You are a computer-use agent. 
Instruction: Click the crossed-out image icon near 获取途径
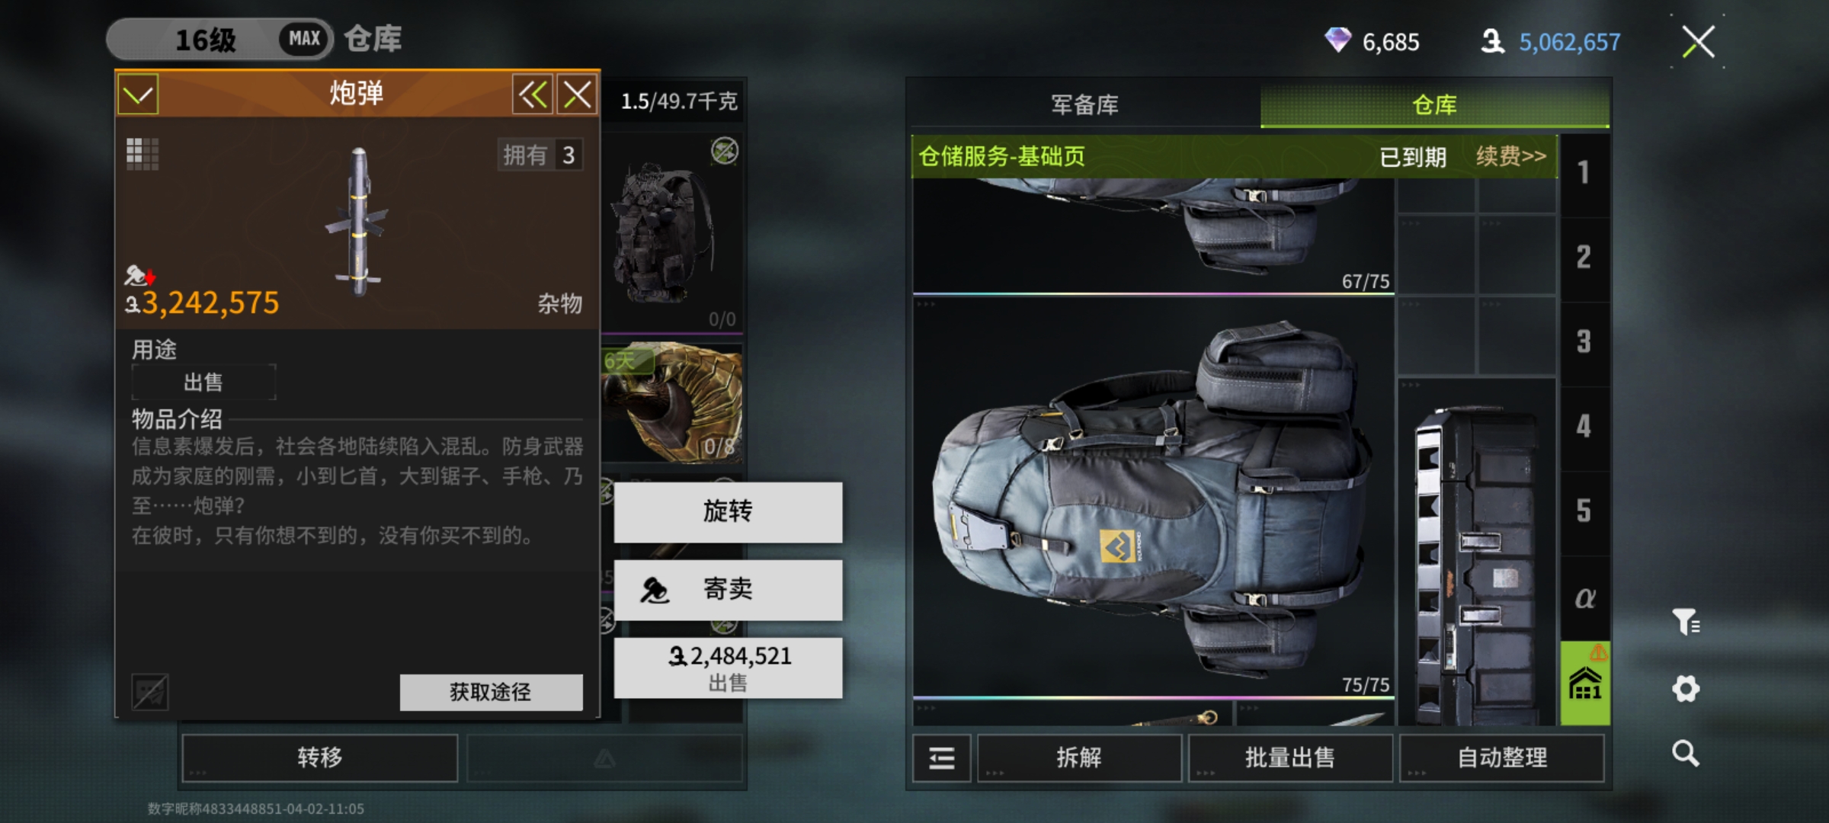click(149, 692)
